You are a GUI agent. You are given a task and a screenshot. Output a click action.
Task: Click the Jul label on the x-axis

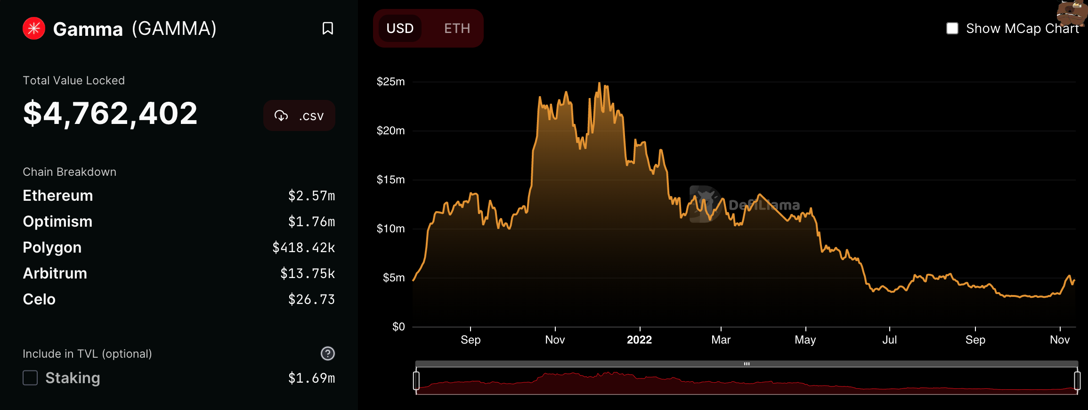889,340
